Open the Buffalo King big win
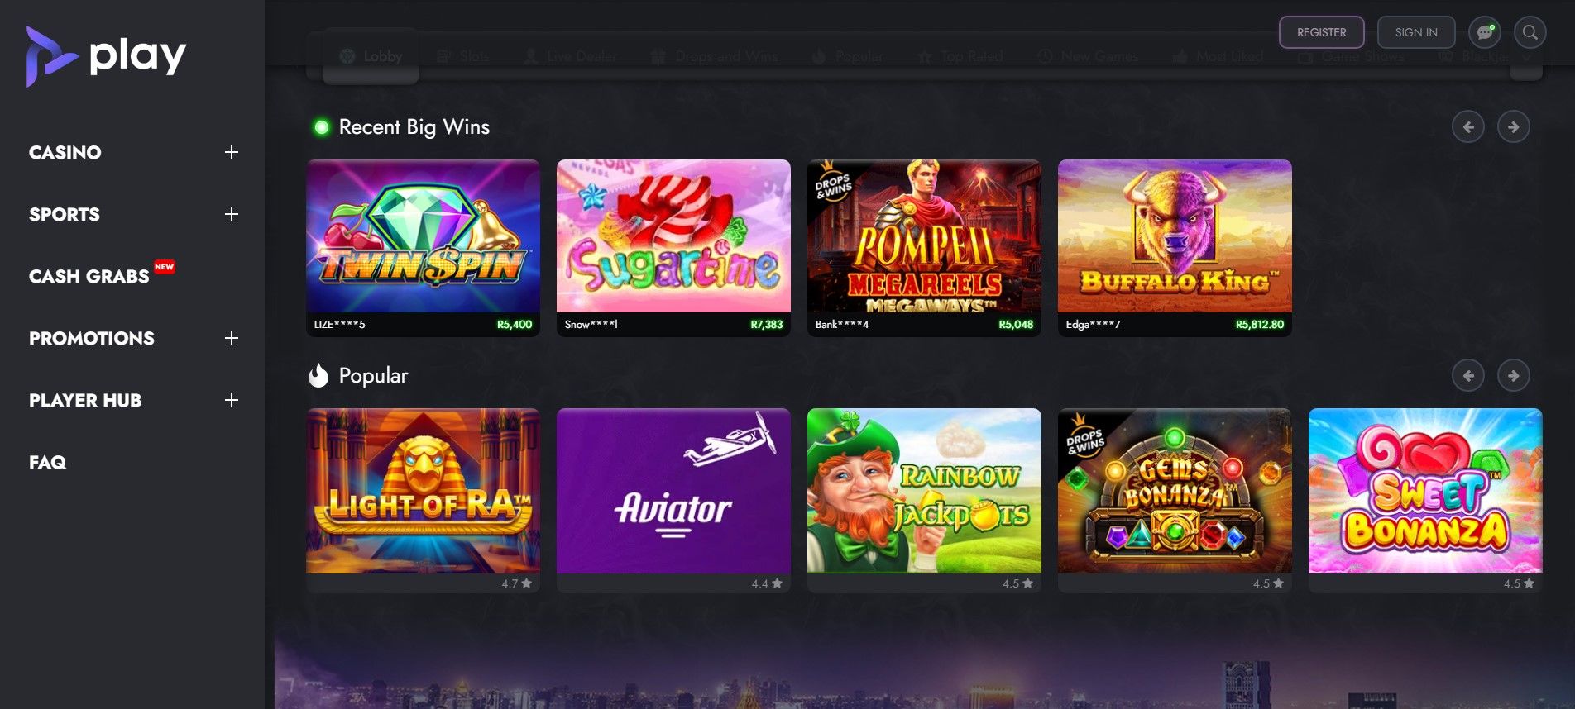The width and height of the screenshot is (1575, 709). (1175, 248)
